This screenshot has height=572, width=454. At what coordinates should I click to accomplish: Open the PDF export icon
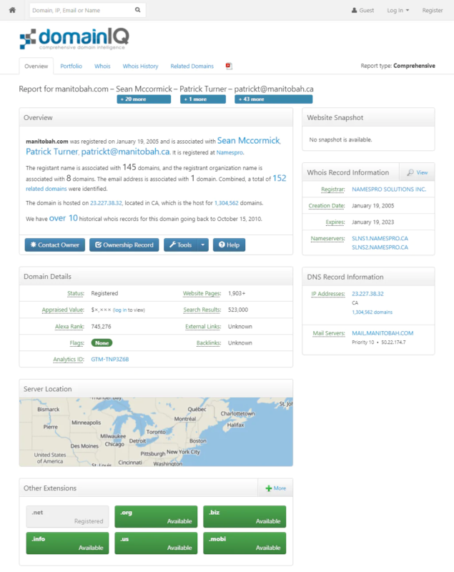coord(229,66)
